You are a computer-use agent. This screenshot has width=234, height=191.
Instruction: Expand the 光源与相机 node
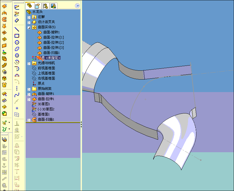[x=29, y=64]
